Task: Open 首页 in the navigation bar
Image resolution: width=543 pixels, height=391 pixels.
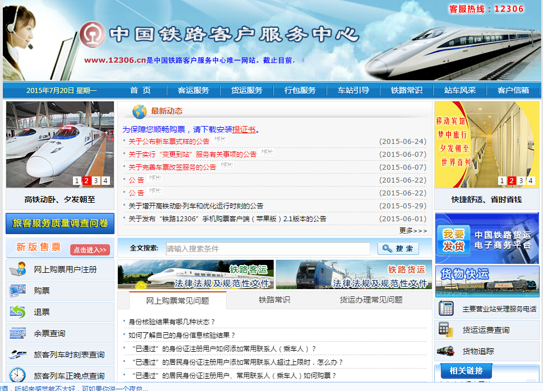Action: [140, 90]
